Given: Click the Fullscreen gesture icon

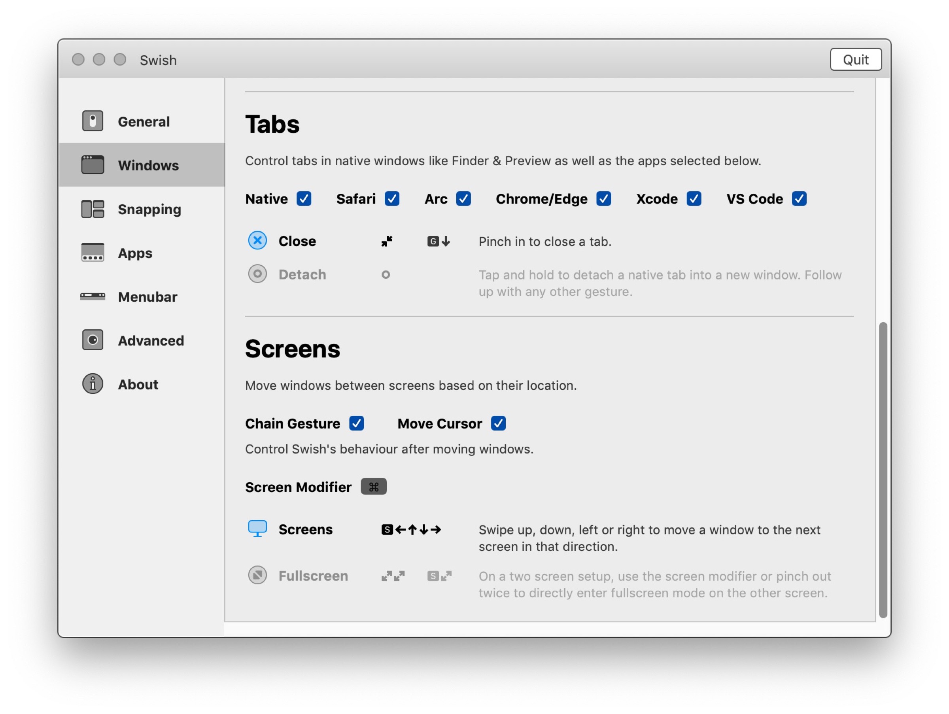Looking at the screenshot, I should point(257,575).
